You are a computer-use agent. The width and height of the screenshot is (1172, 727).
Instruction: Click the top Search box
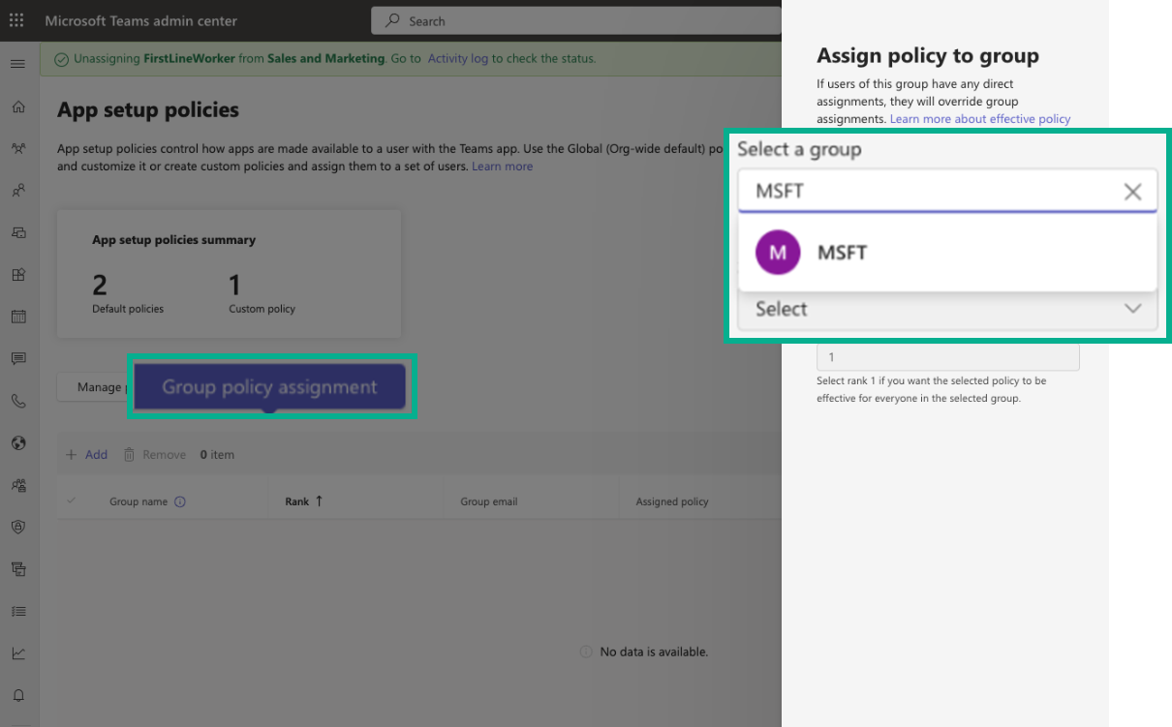576,20
